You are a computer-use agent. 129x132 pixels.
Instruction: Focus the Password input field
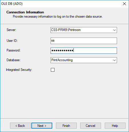(84, 51)
